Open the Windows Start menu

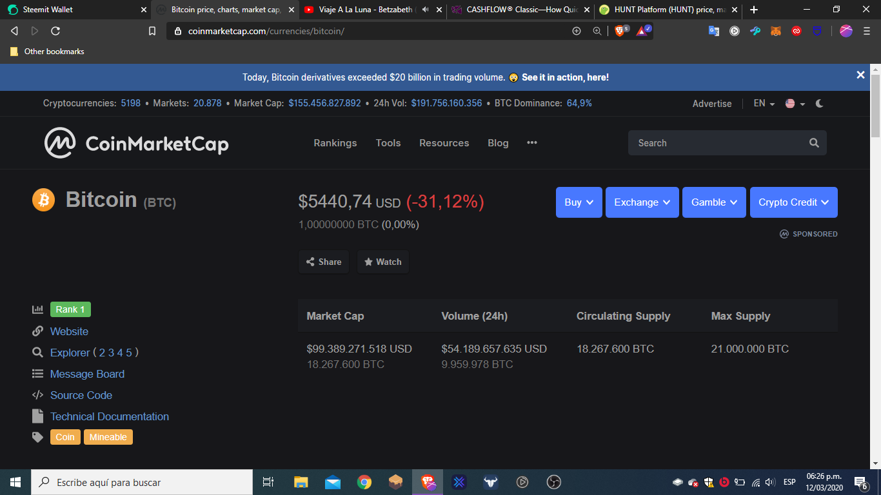click(15, 482)
